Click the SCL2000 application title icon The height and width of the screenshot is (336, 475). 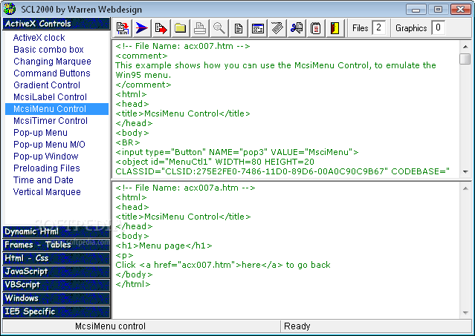click(x=10, y=9)
